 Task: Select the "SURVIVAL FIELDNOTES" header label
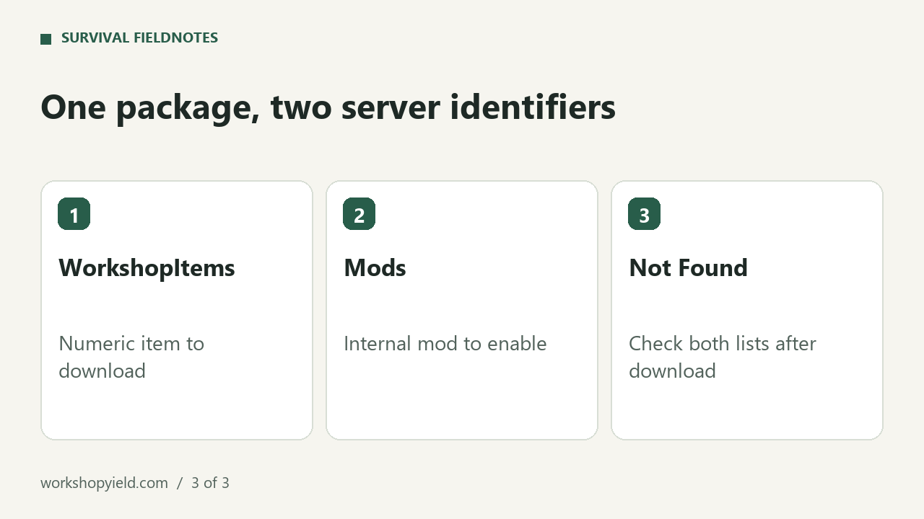tap(139, 38)
